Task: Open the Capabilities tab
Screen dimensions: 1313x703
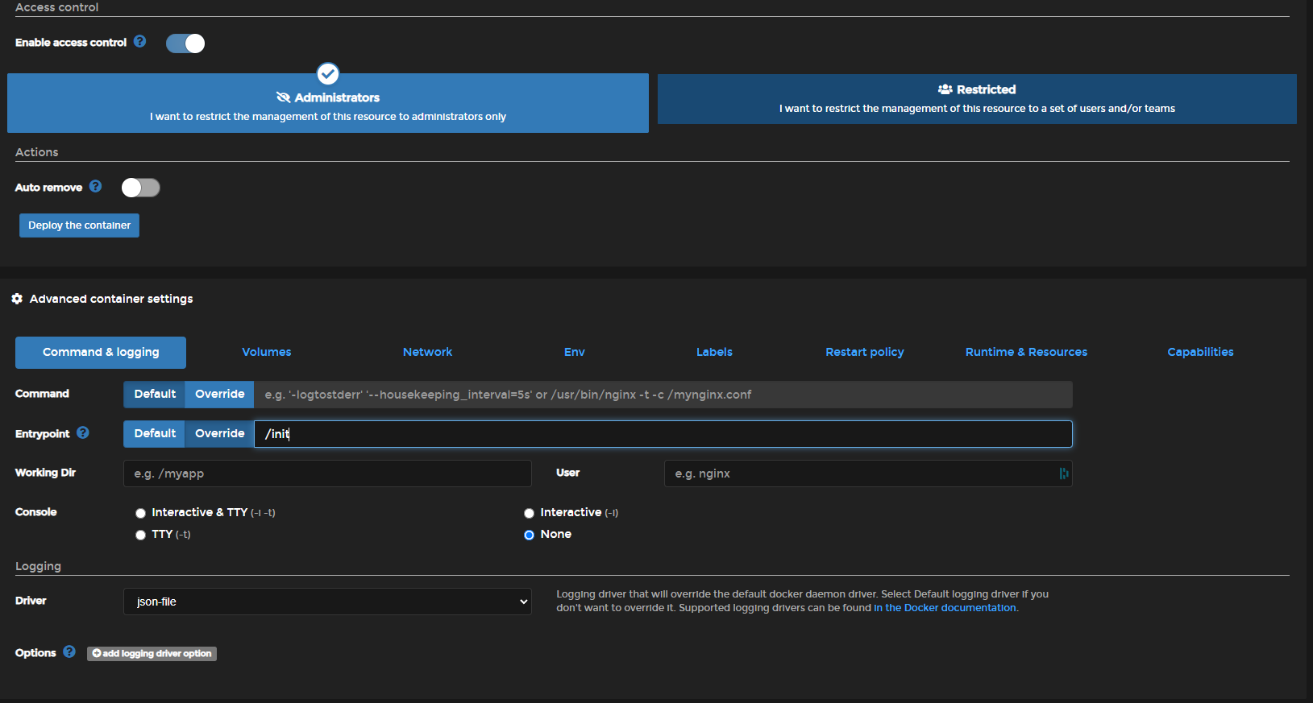Action: click(1200, 352)
